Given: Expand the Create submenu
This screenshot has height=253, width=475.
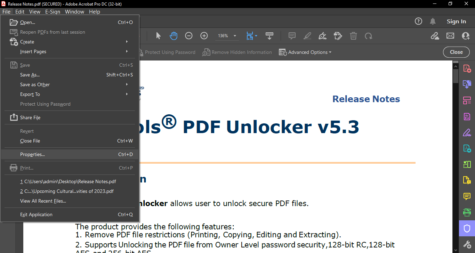Looking at the screenshot, I should coord(70,42).
